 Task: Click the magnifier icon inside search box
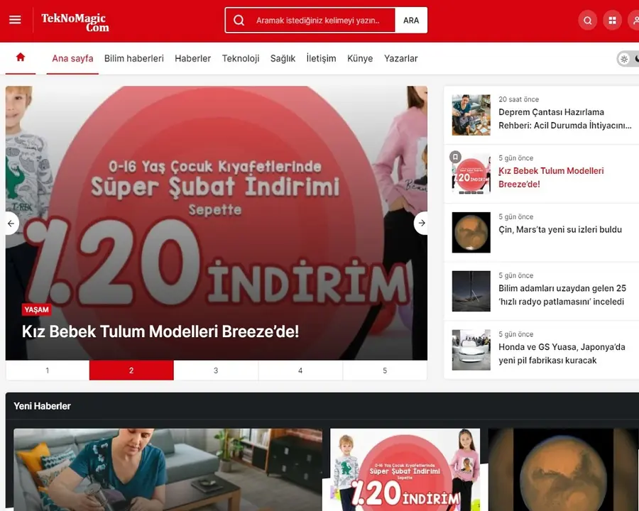pos(239,20)
